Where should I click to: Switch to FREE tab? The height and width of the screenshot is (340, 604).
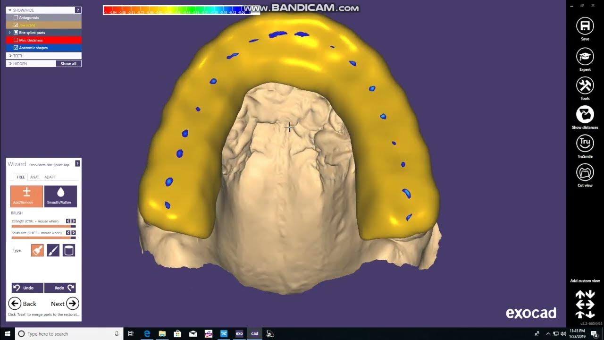(x=21, y=177)
